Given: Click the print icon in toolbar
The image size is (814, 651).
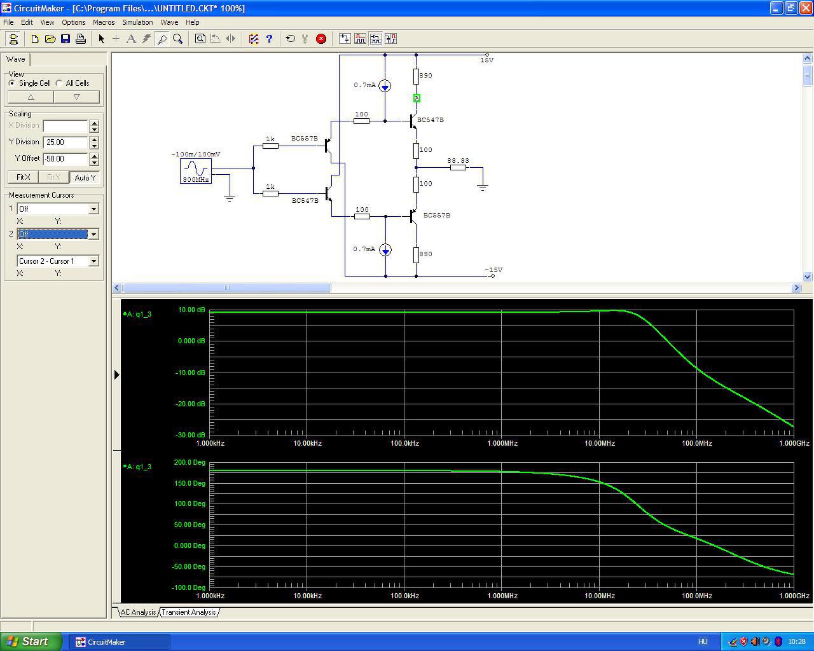Looking at the screenshot, I should (81, 39).
